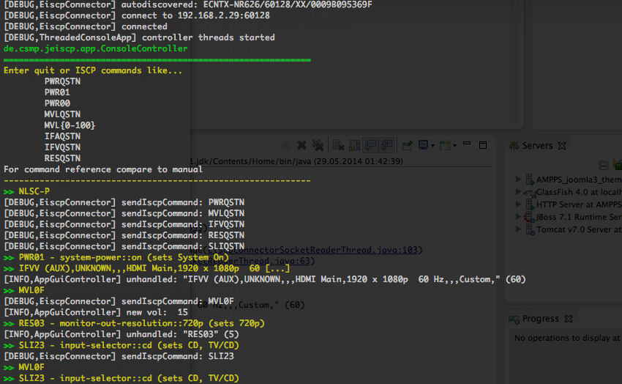Click the Servers view sliders icon
This screenshot has height=384, width=622.
tap(514, 146)
